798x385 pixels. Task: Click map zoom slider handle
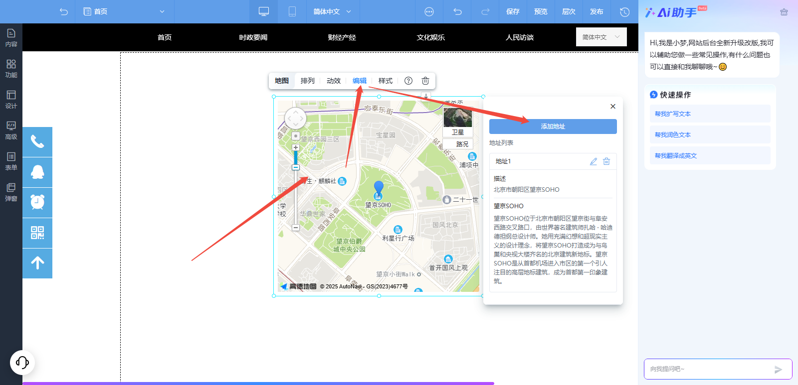[x=296, y=167]
